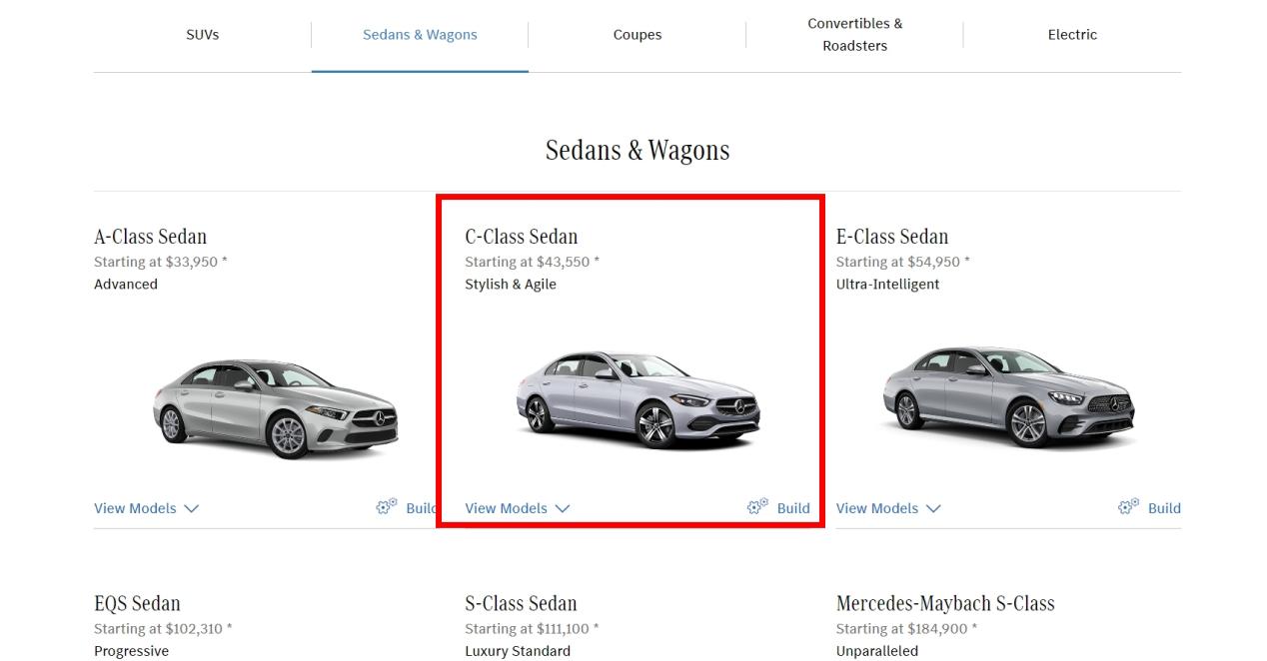Open the A-Class Sedan title link

[150, 237]
